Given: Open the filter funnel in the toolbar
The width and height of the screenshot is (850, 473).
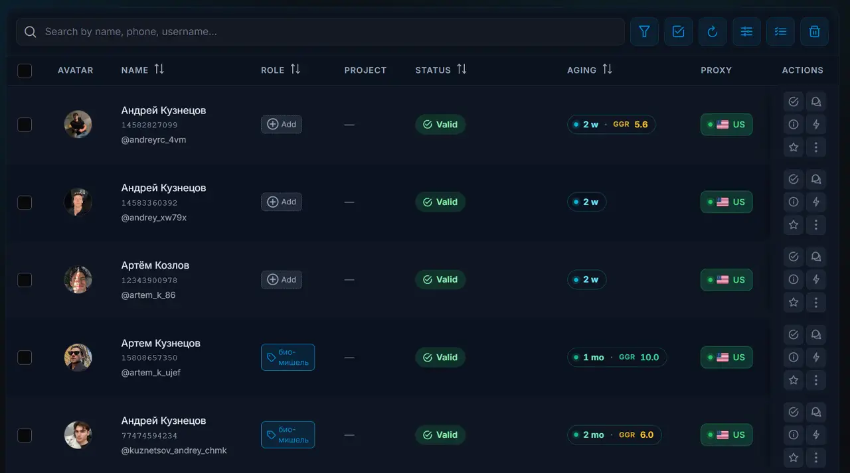Looking at the screenshot, I should point(644,32).
